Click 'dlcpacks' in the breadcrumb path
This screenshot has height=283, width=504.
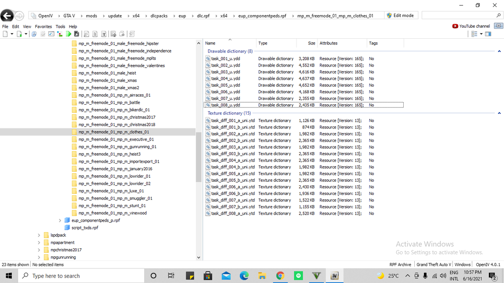(x=159, y=16)
